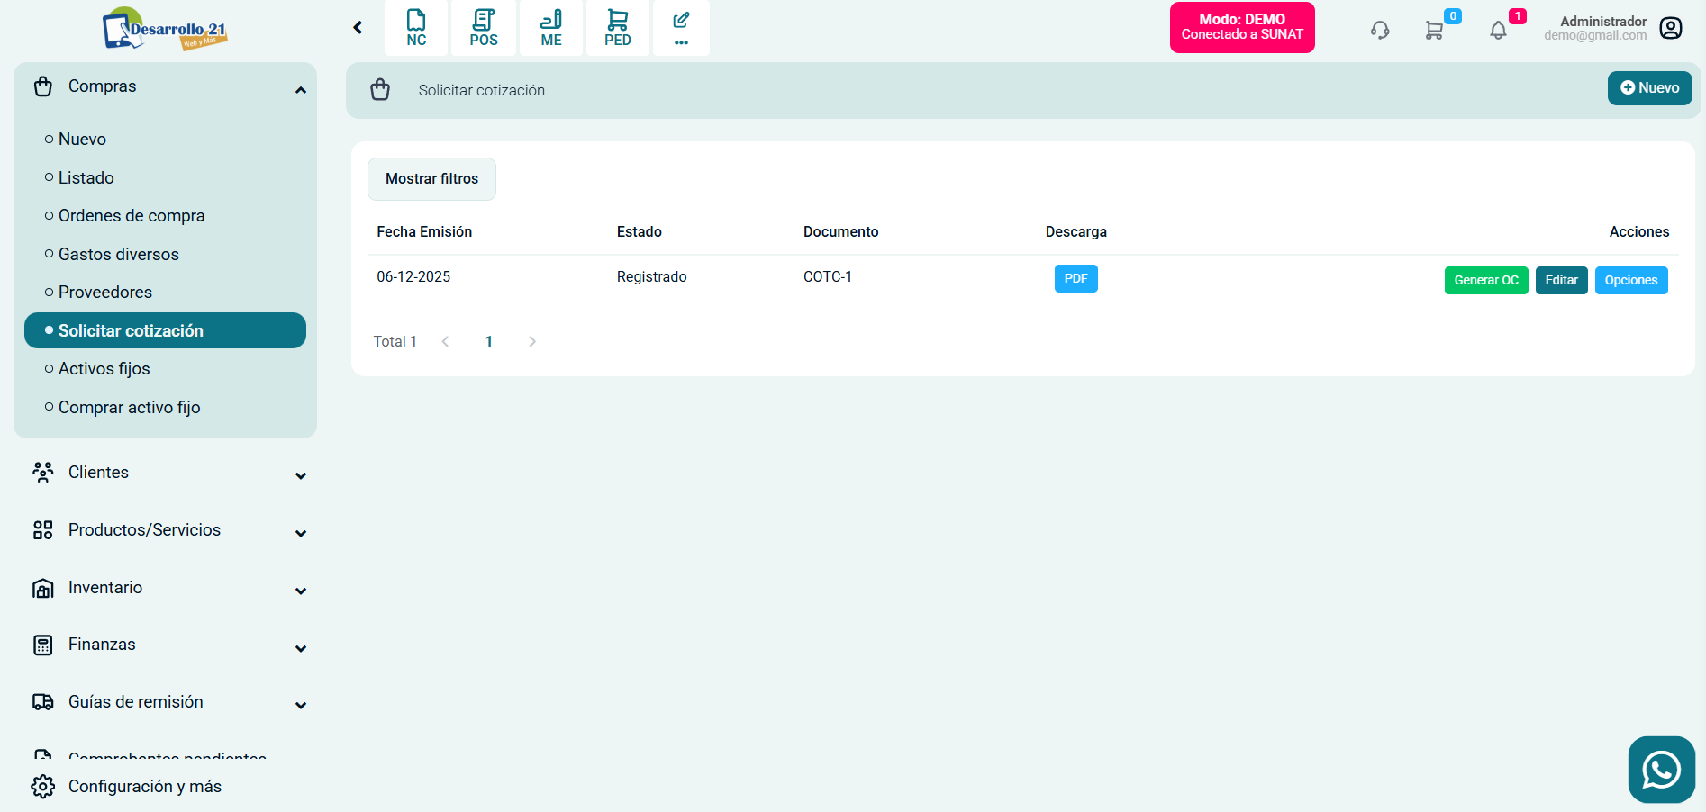Click the Generar OC button
Image resolution: width=1706 pixels, height=812 pixels.
click(x=1485, y=280)
